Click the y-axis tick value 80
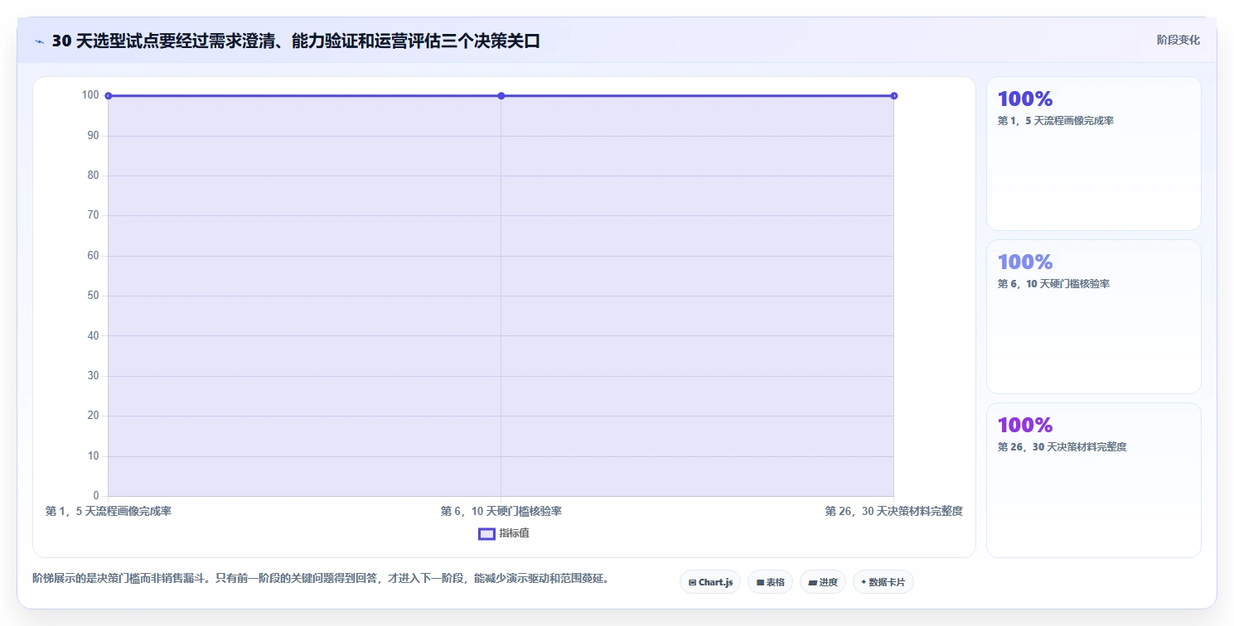 [94, 176]
